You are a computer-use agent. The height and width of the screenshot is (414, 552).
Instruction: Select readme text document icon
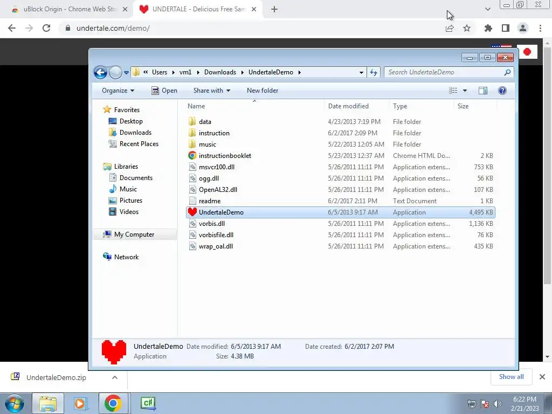(192, 201)
